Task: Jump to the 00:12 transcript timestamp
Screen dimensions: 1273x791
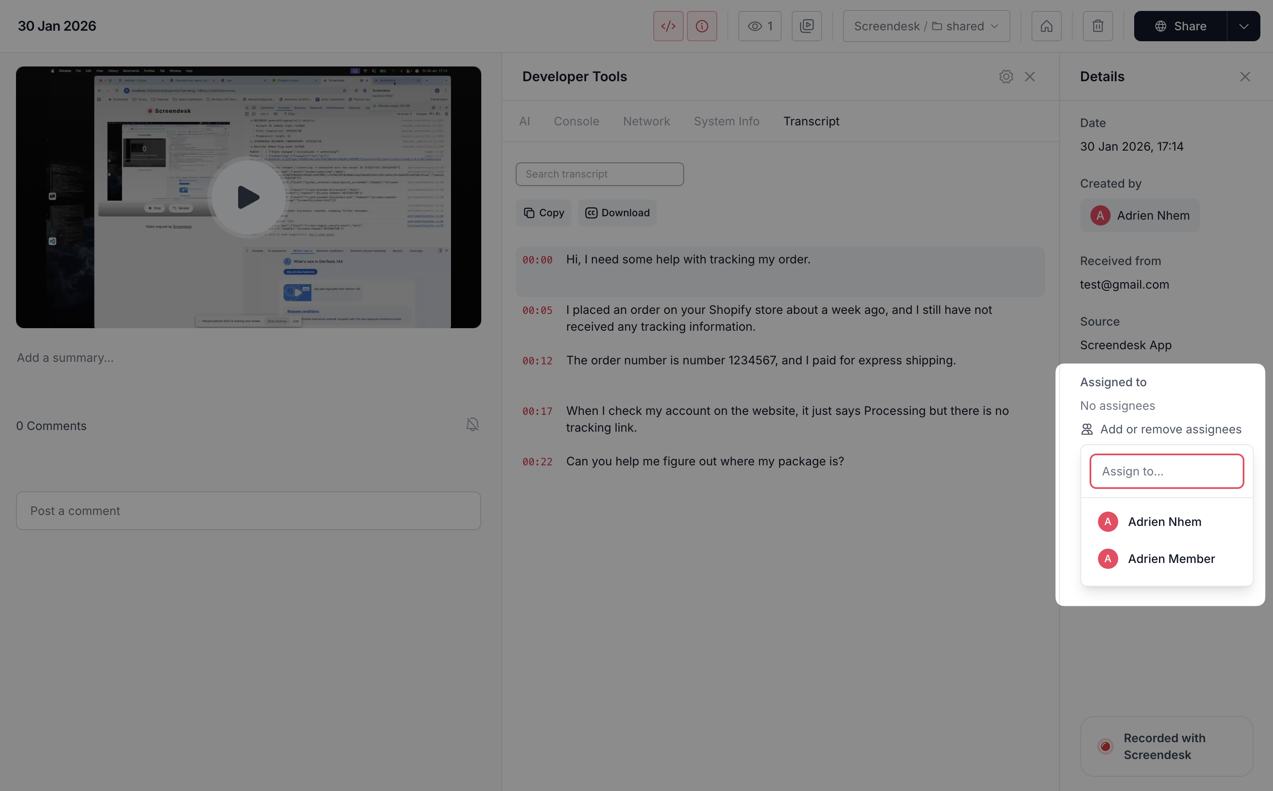Action: tap(537, 361)
